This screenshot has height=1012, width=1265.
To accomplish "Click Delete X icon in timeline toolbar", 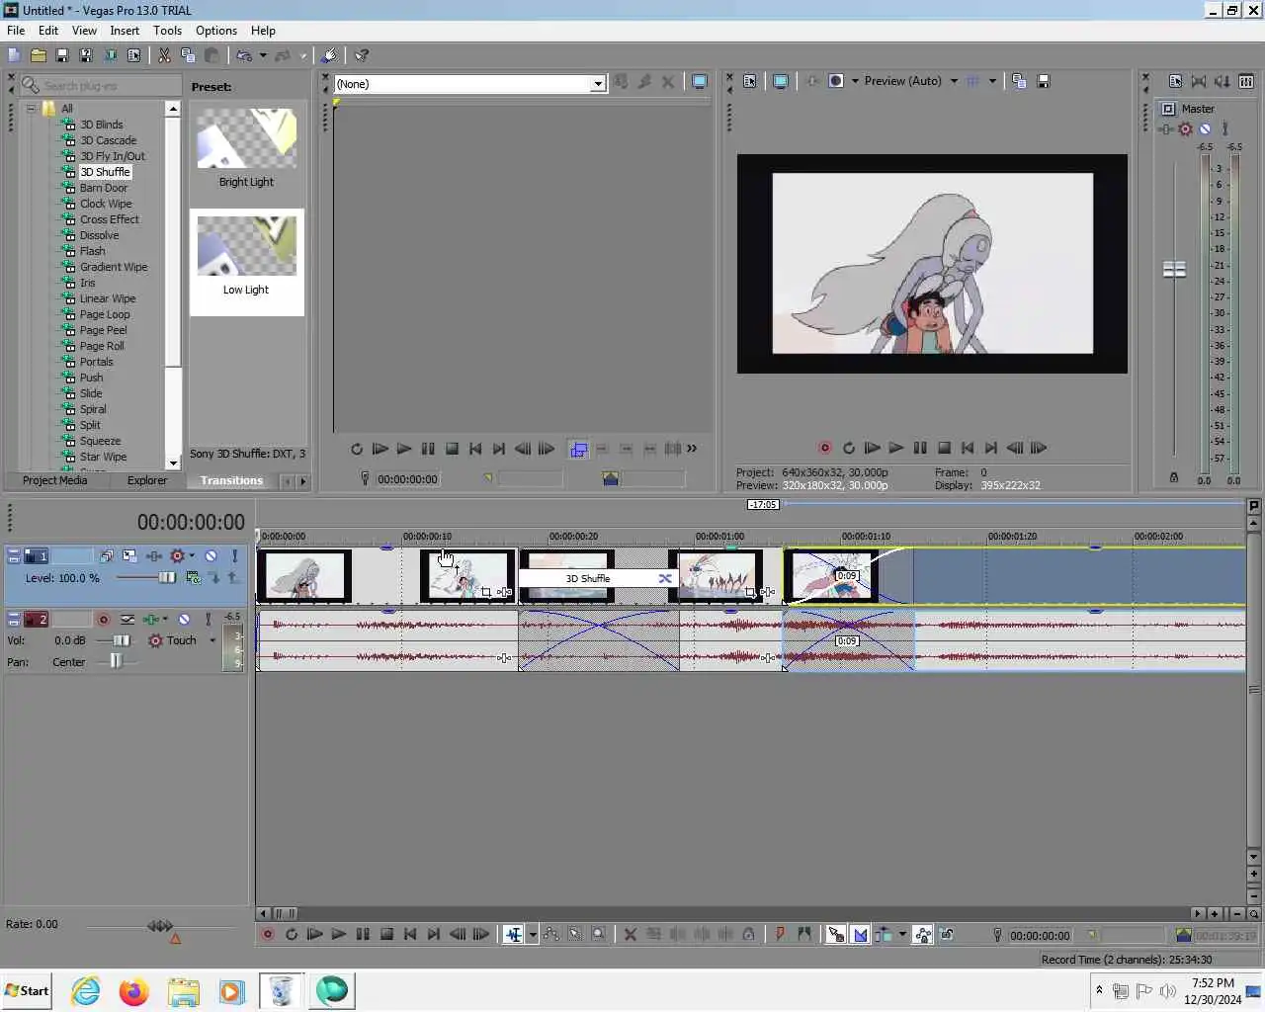I will pyautogui.click(x=630, y=934).
